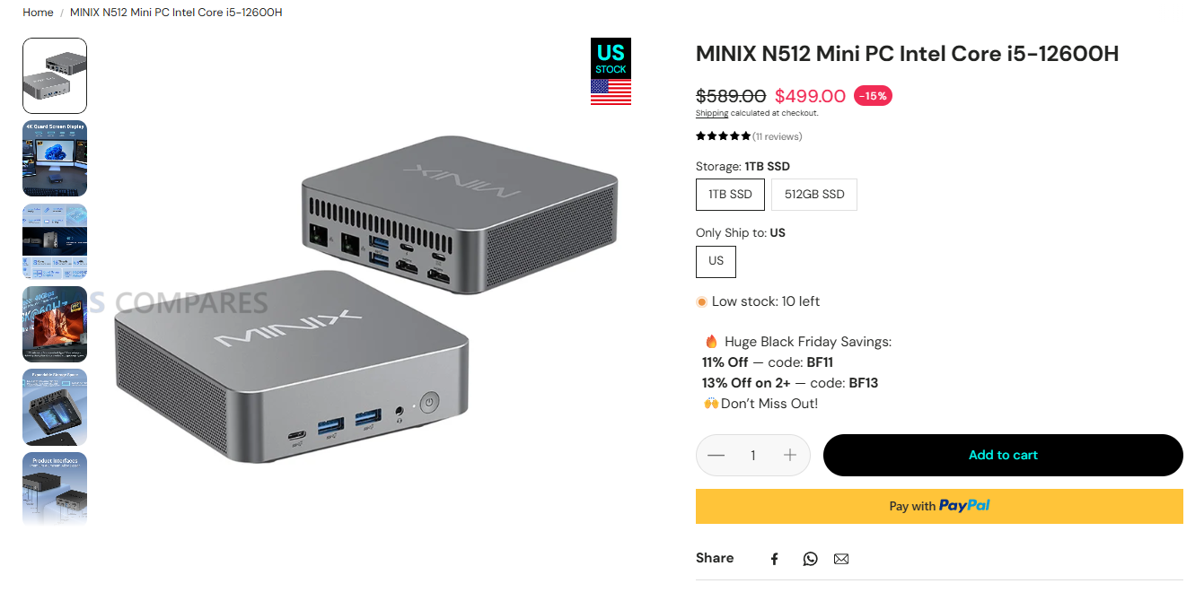Share product on Facebook icon
Viewport: 1204px width, 601px height.
(x=774, y=559)
